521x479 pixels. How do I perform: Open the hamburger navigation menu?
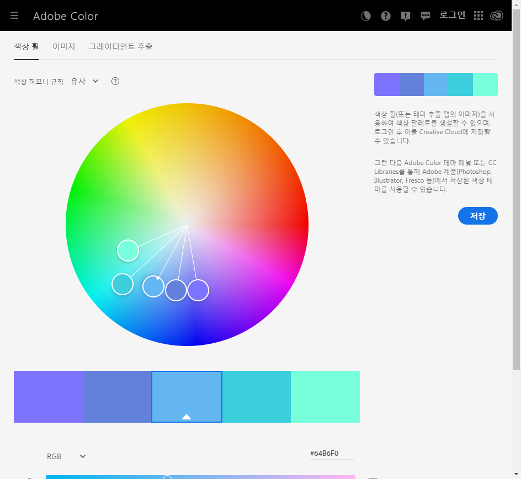[14, 15]
